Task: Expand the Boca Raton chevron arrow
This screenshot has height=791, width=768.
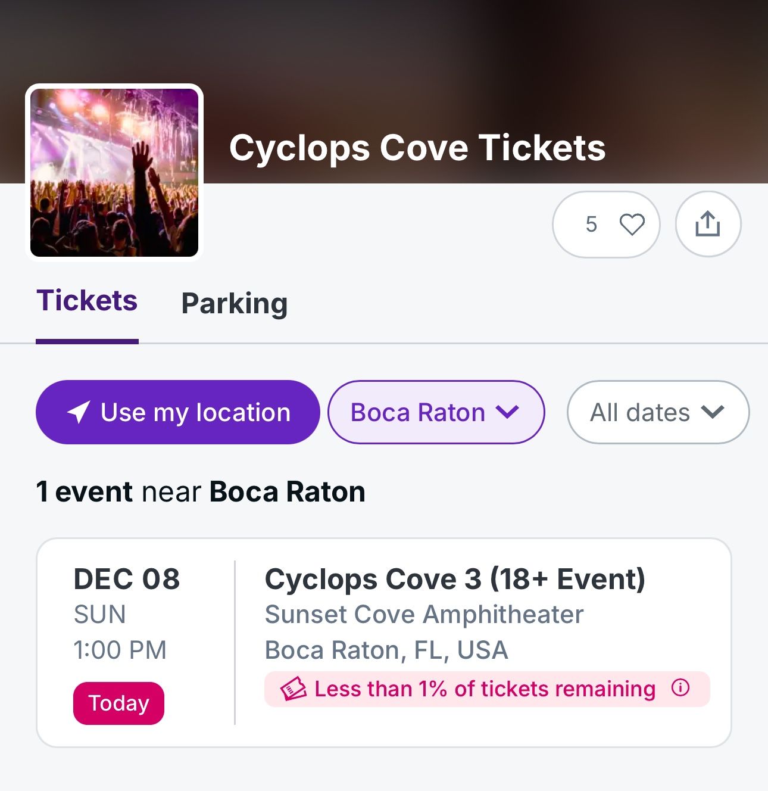Action: tap(507, 412)
